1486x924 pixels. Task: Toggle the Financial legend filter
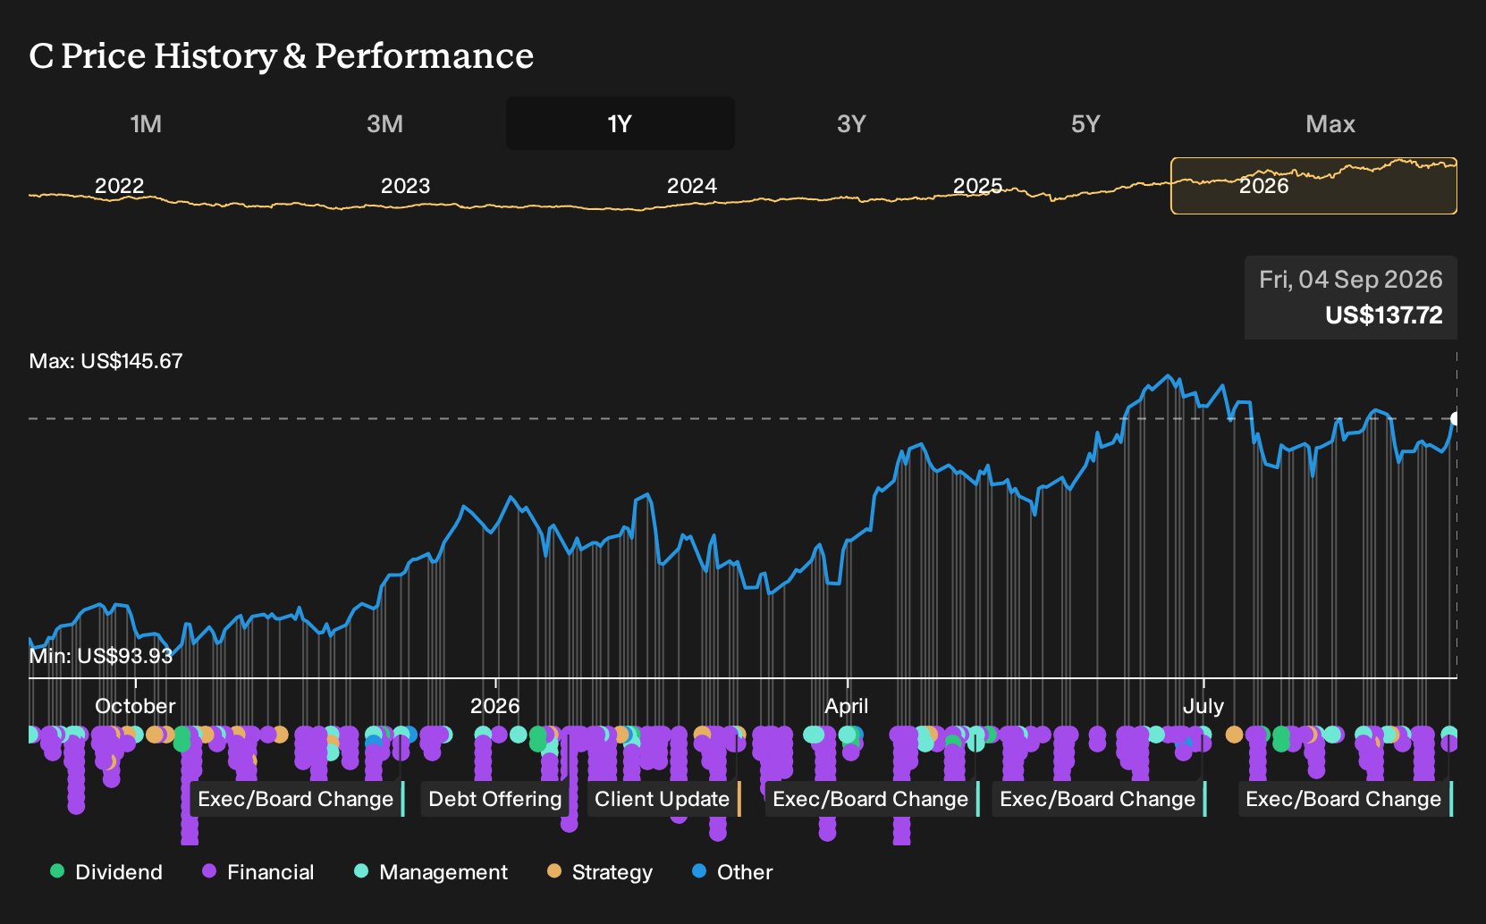258,872
